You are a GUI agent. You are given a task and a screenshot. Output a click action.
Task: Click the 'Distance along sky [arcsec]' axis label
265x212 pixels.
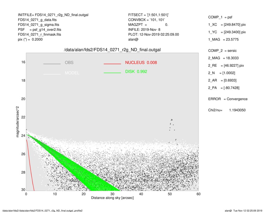point(112,198)
